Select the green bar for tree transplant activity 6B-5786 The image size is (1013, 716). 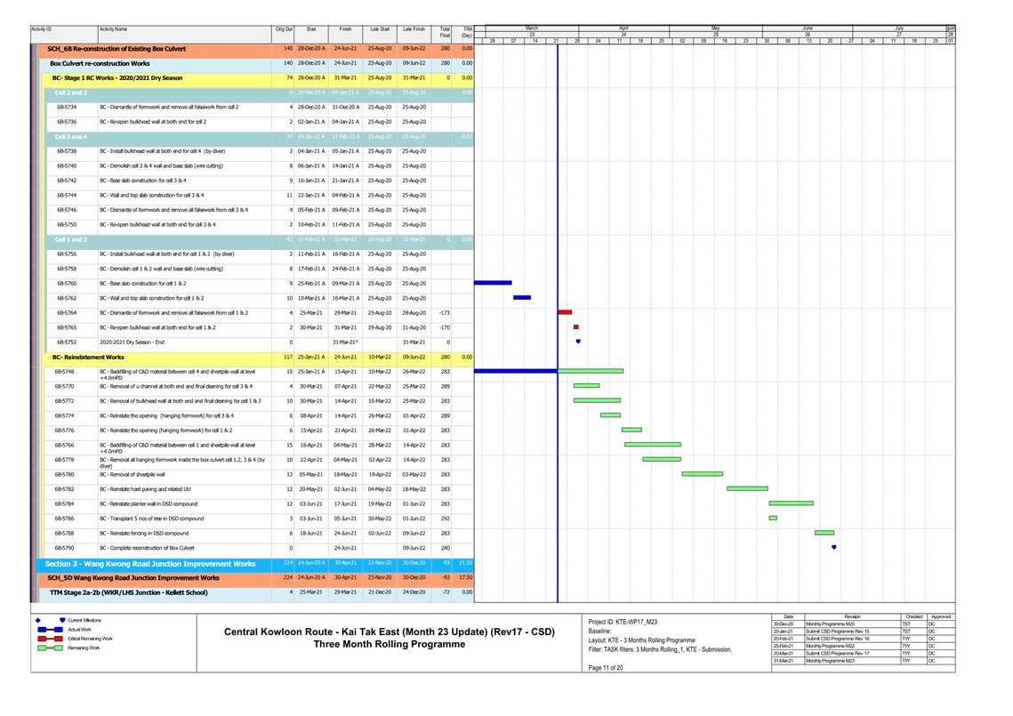click(x=773, y=518)
